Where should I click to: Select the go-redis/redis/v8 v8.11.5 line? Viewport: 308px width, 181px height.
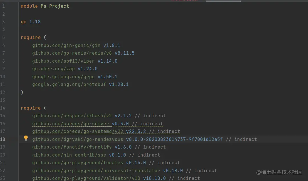(83, 53)
